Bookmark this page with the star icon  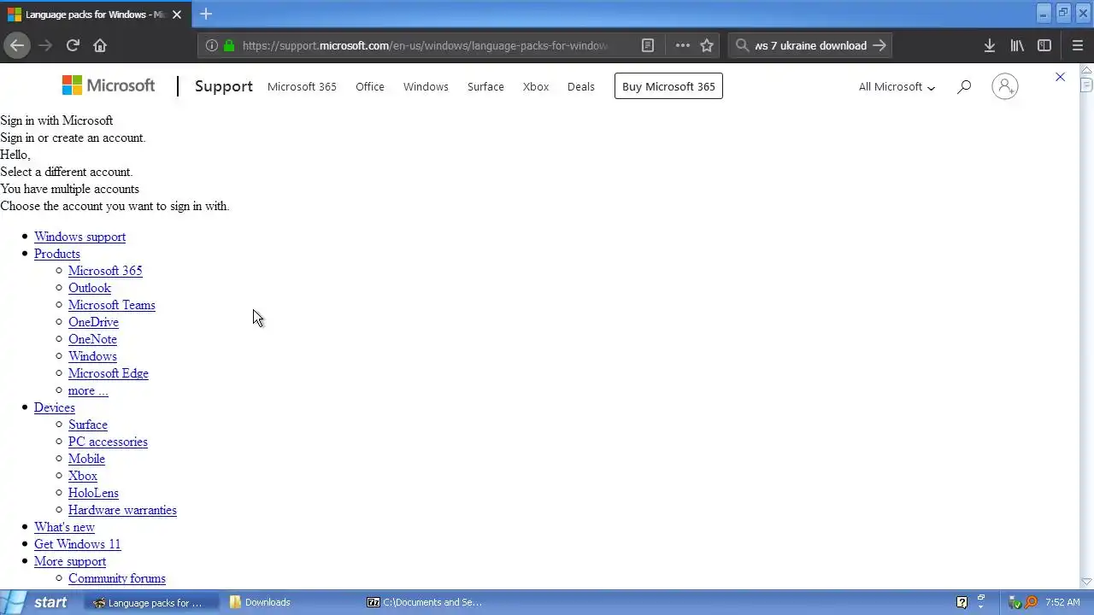[707, 45]
